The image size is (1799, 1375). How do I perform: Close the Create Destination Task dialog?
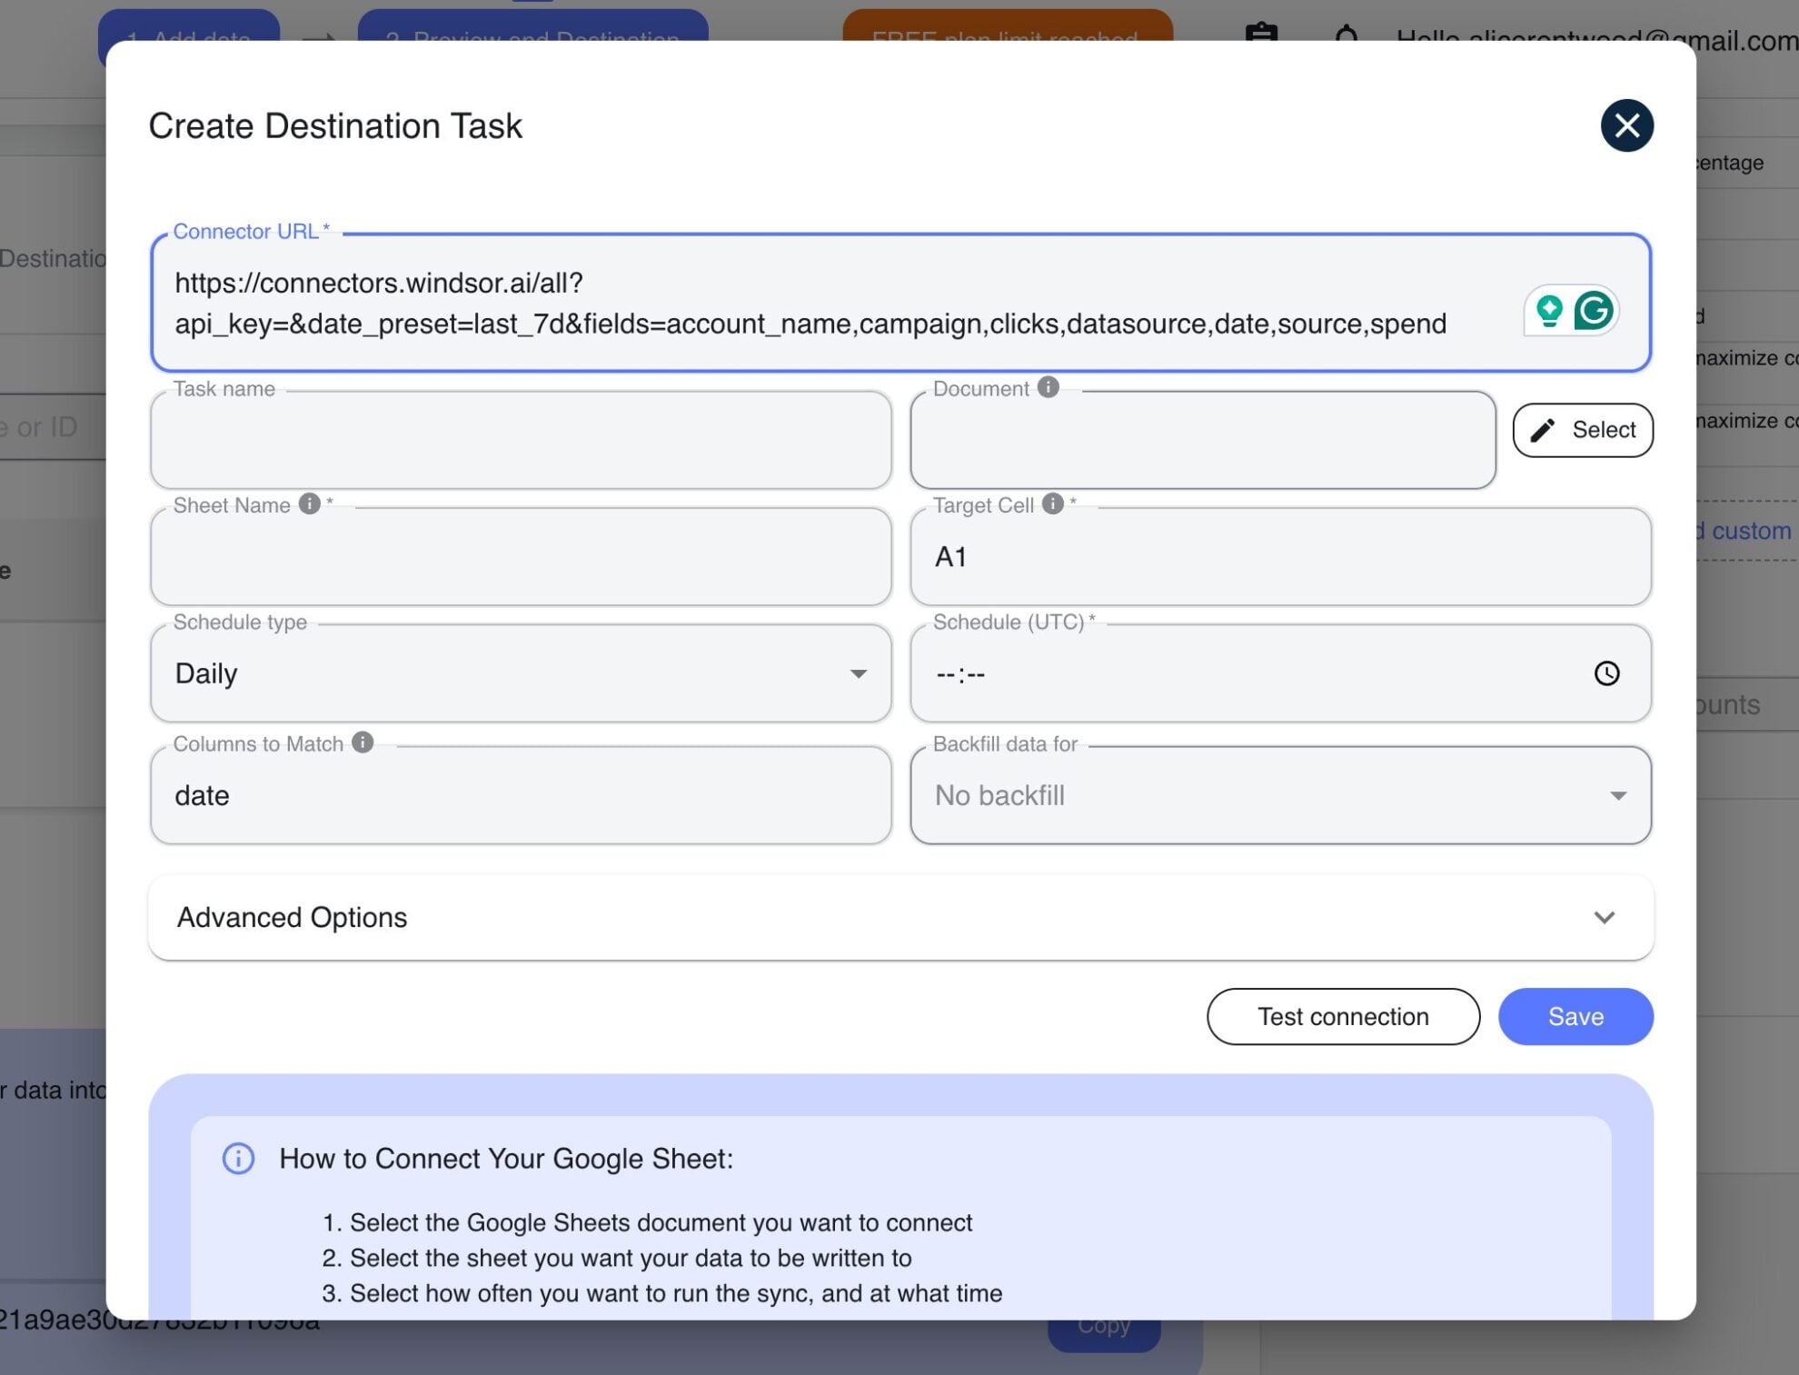click(1626, 125)
